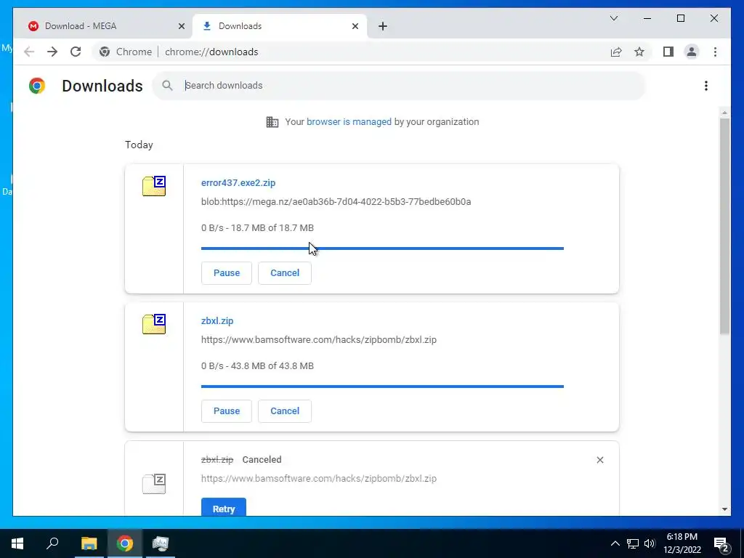Click the page vertical scrollbar thumb
The image size is (744, 558).
pos(724,226)
